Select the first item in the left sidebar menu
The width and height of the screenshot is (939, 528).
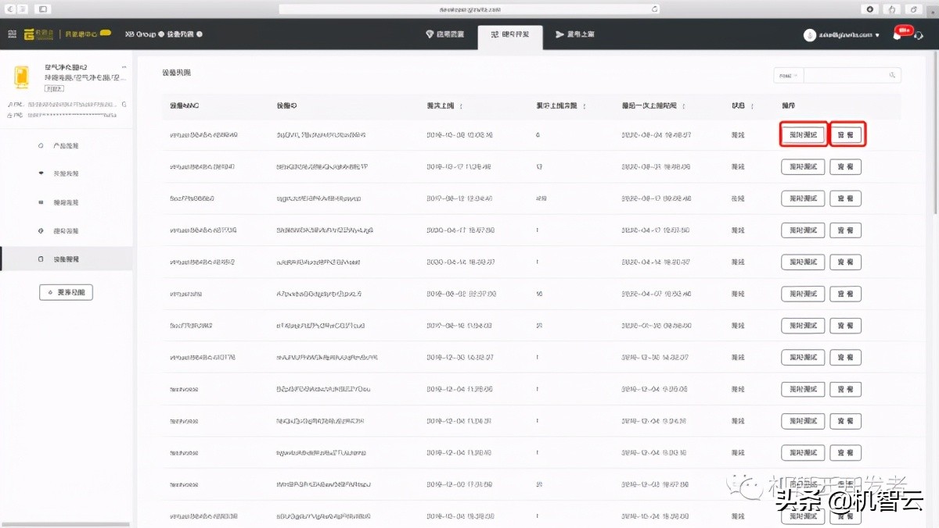[x=66, y=146]
